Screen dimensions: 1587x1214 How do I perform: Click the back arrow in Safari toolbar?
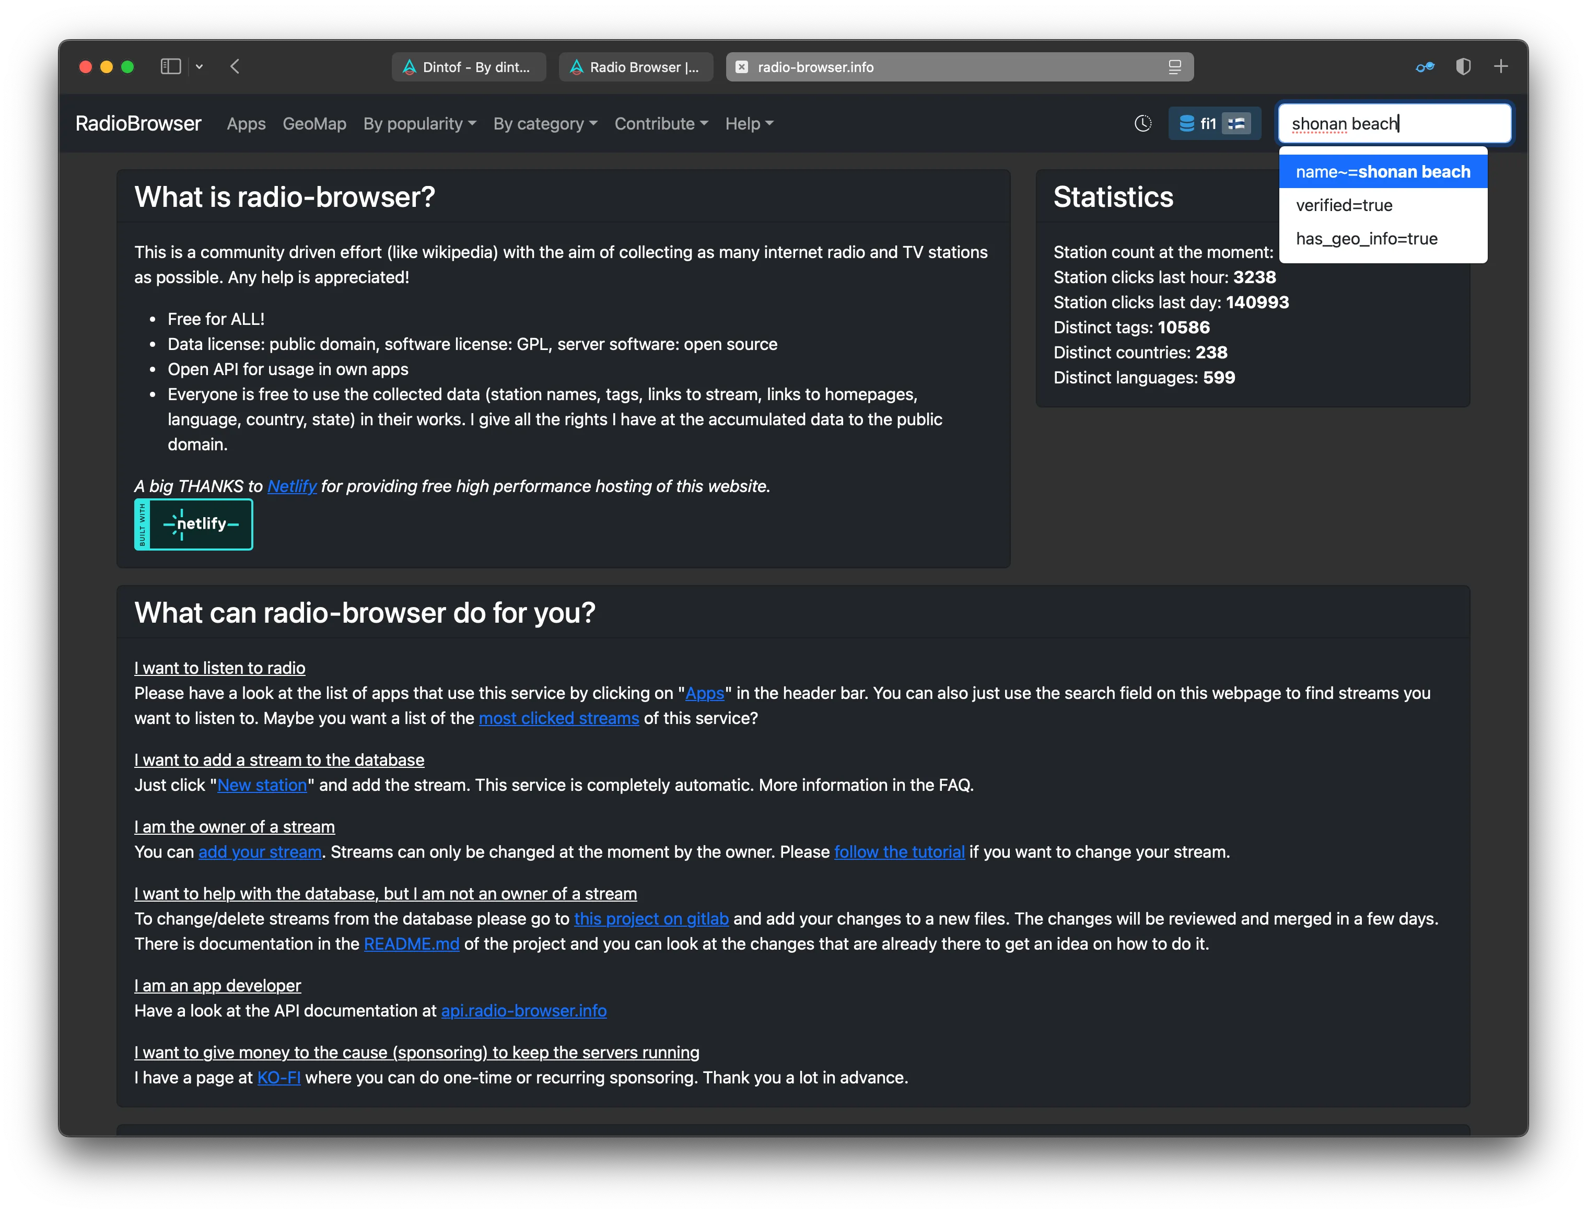coord(235,66)
